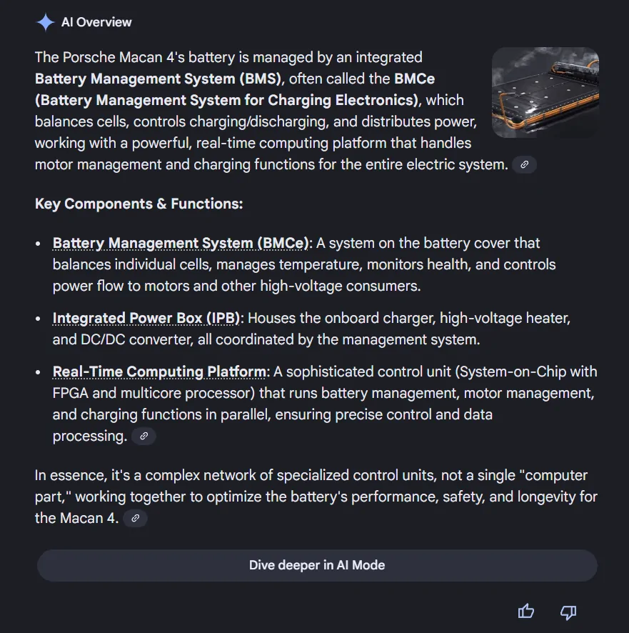Screen dimensions: 629x633
Task: Open underlined "Real-Time Computing Platform" term
Action: pos(159,372)
